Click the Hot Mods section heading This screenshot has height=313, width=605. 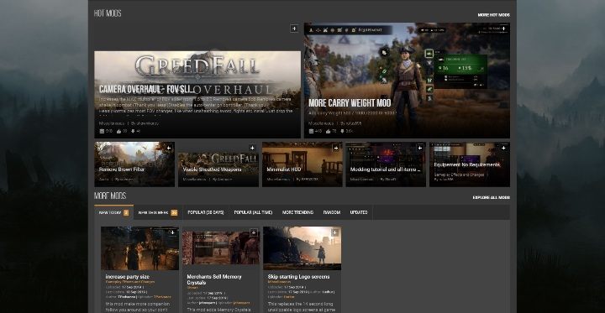(x=108, y=13)
